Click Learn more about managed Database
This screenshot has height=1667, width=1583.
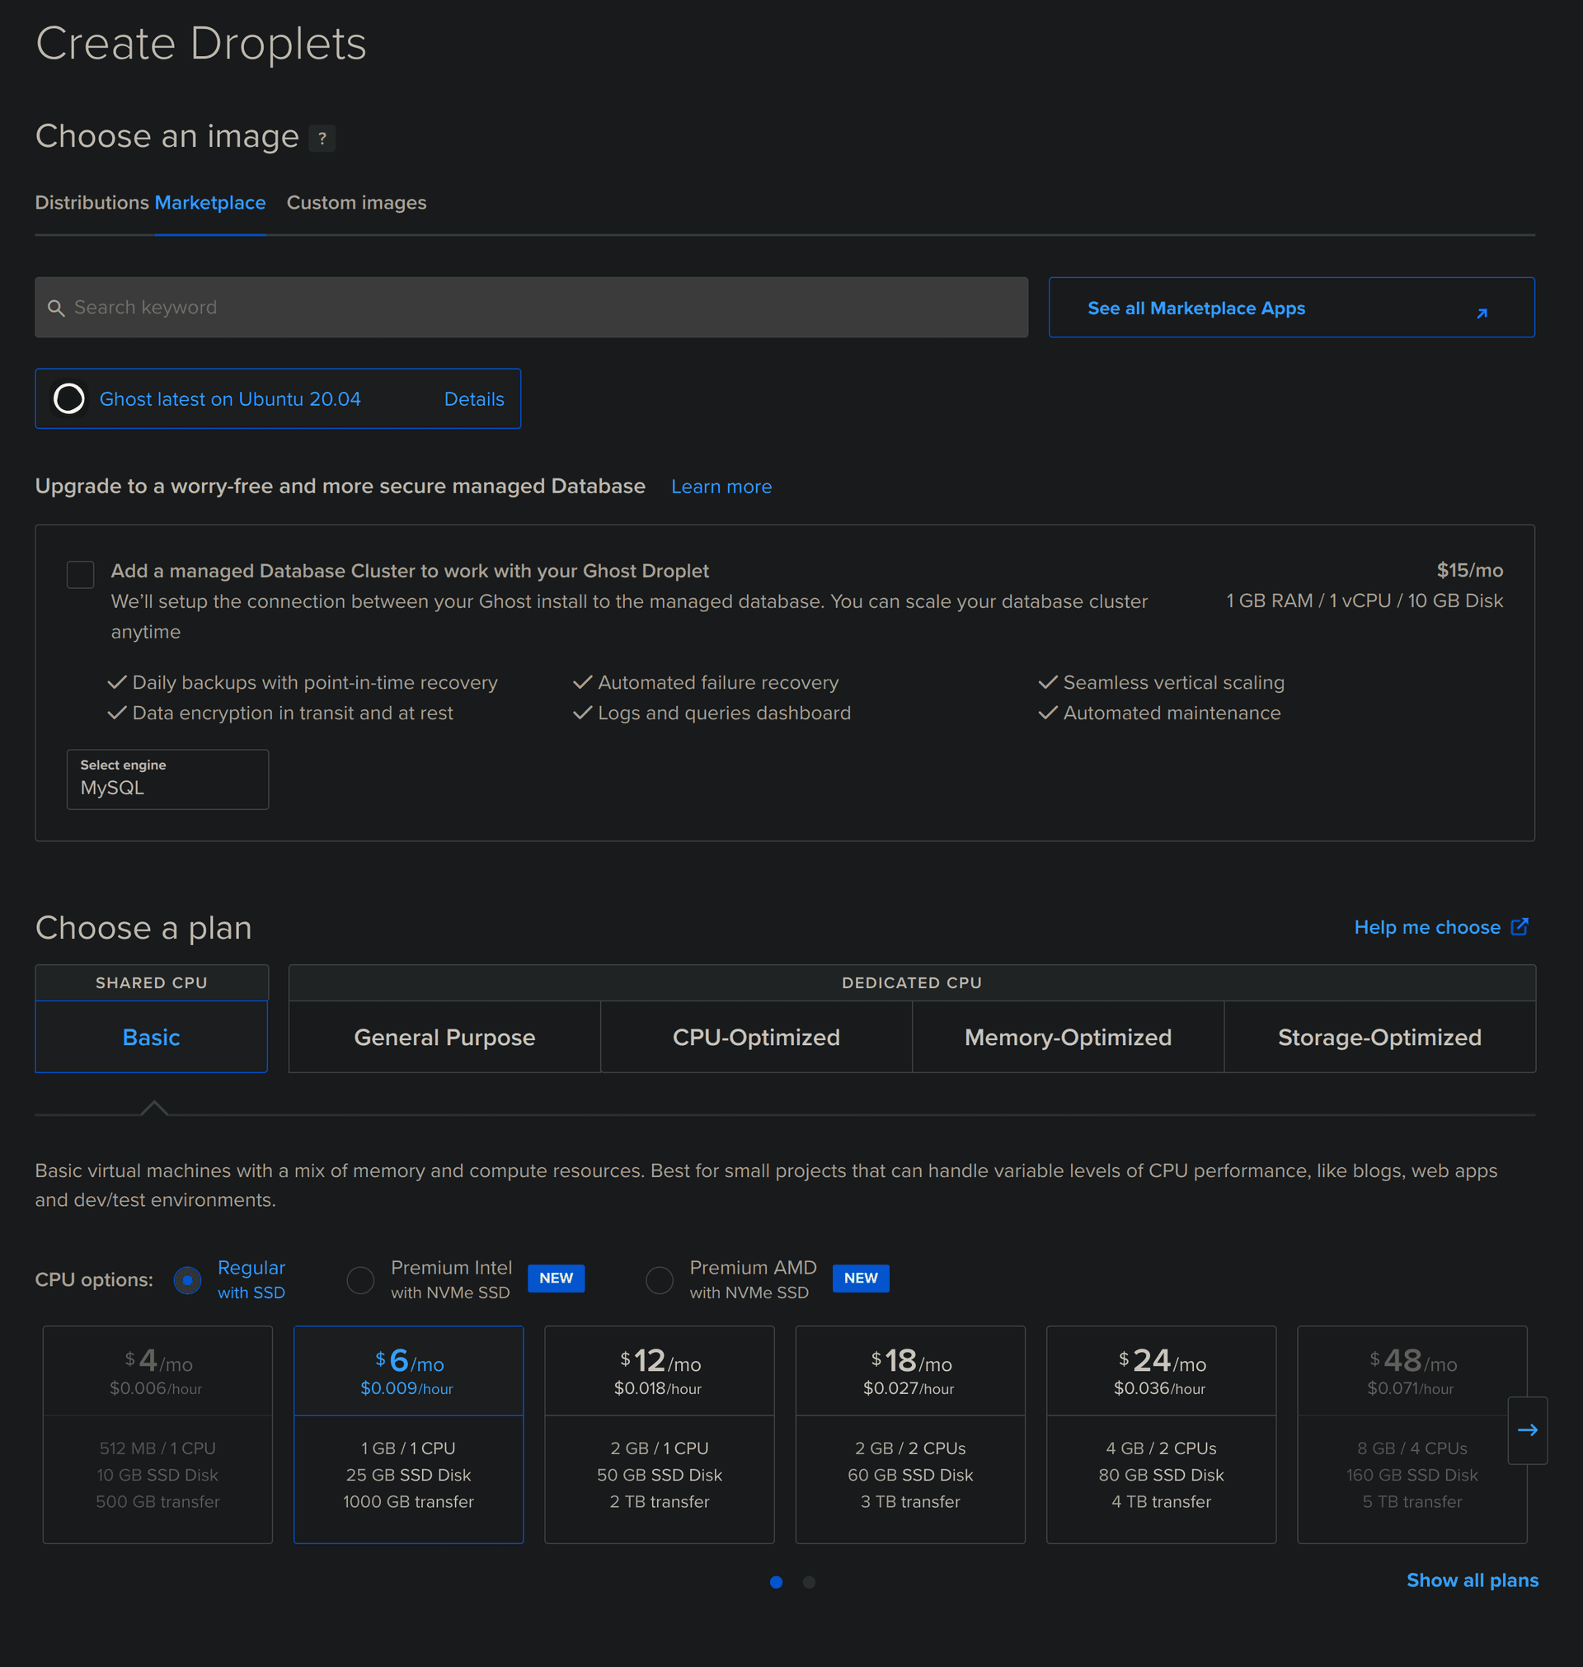[x=721, y=486]
